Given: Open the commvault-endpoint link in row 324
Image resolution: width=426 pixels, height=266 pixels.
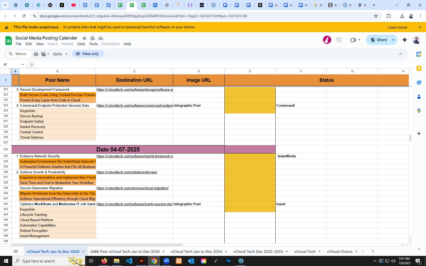Looking at the screenshot, I should (x=135, y=106).
